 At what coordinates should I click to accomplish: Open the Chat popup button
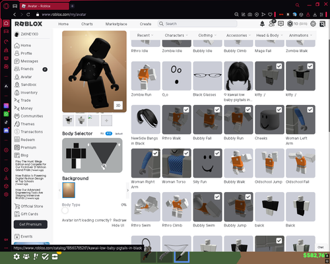coord(321,247)
